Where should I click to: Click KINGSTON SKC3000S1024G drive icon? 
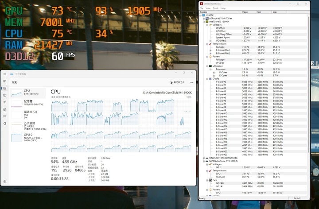[207, 158]
